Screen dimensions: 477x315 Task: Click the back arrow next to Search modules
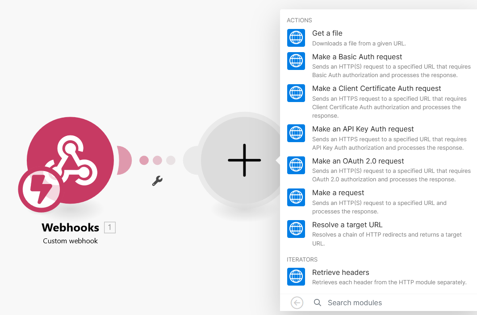pyautogui.click(x=297, y=303)
